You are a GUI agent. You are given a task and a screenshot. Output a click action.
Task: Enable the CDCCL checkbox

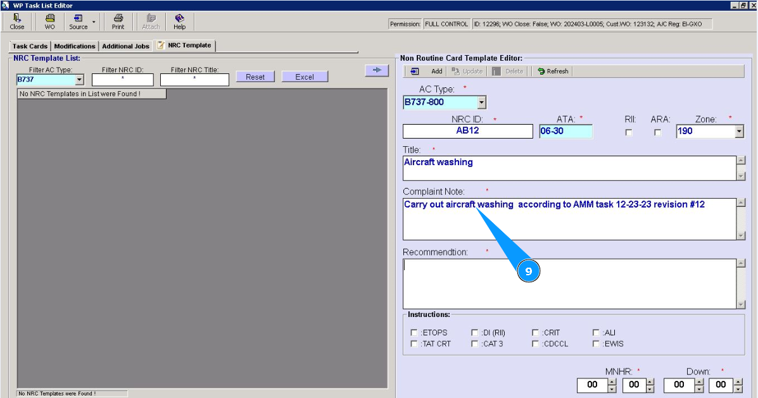pos(535,344)
